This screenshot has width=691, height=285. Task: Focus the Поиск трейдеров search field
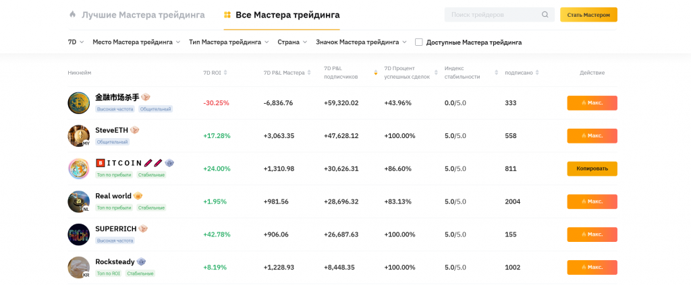click(499, 15)
